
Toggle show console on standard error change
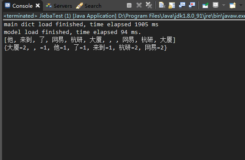[192, 5]
